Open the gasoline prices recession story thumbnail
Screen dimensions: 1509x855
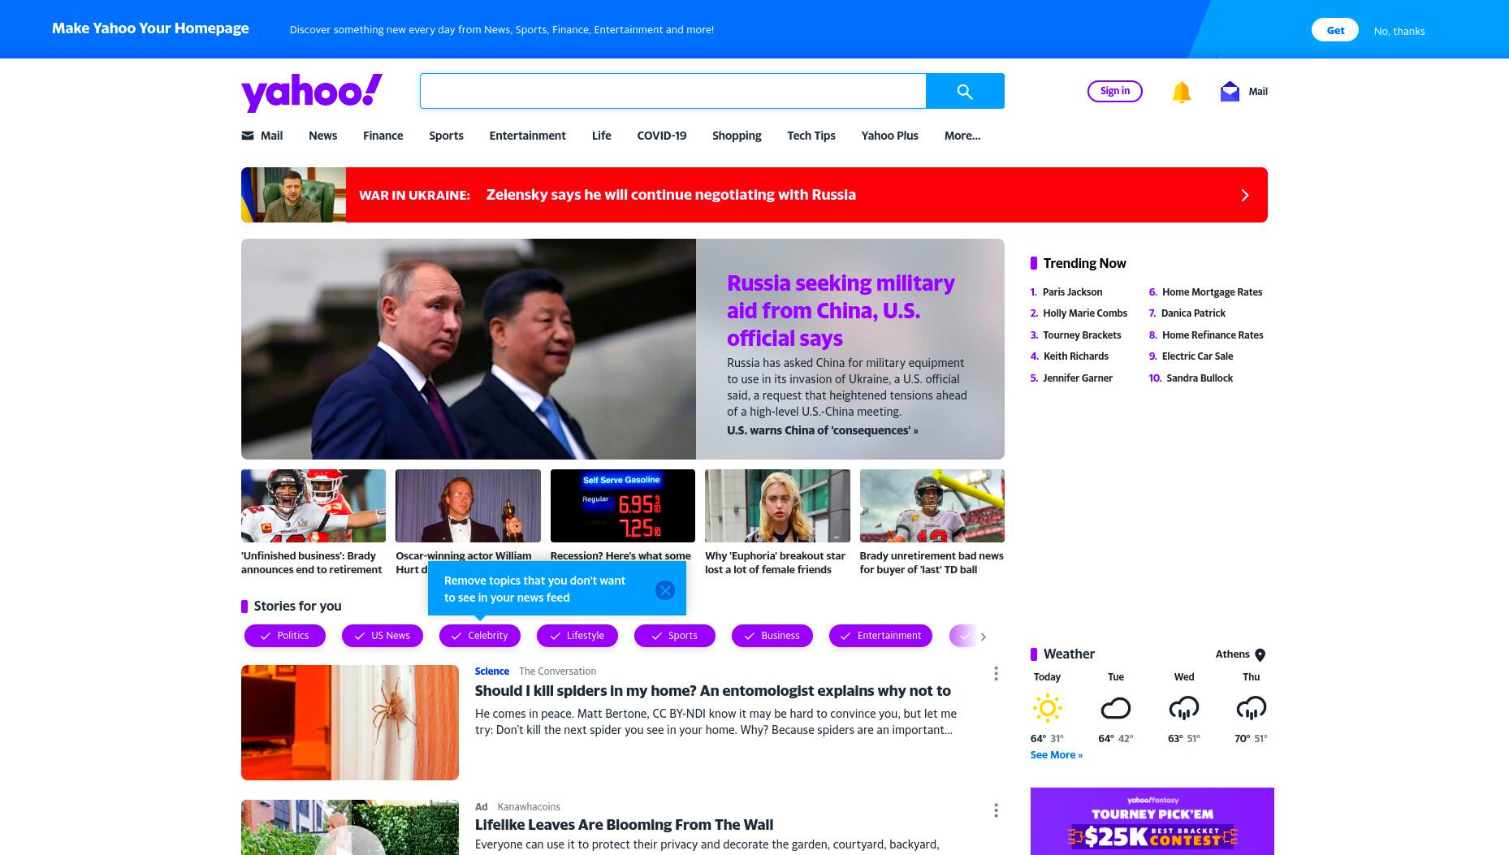(x=623, y=506)
